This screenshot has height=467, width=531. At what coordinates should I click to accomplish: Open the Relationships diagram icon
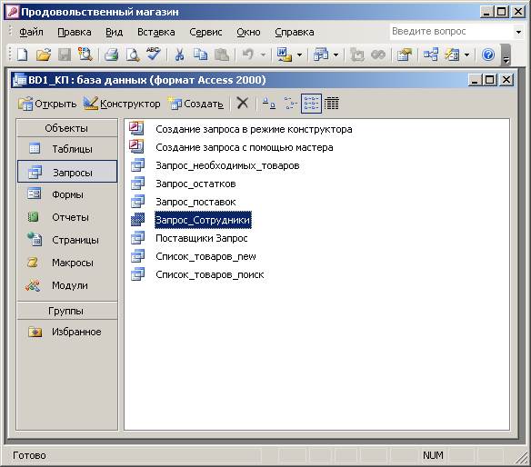pyautogui.click(x=430, y=55)
